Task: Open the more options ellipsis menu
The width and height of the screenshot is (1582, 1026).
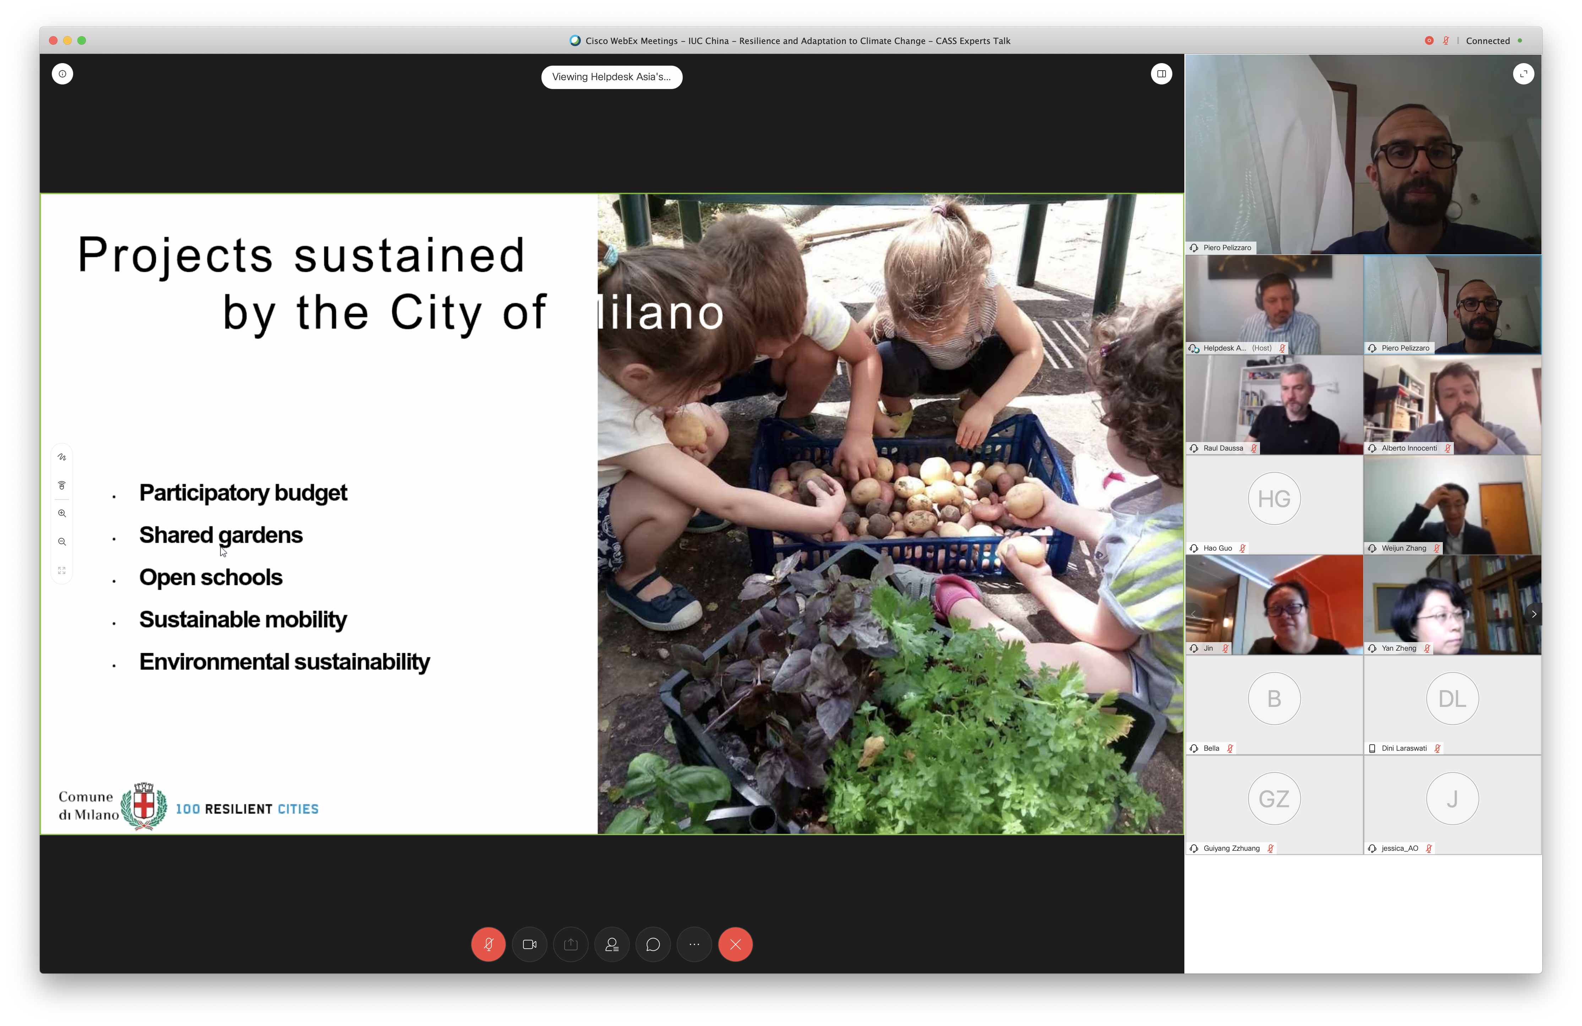Action: 695,944
